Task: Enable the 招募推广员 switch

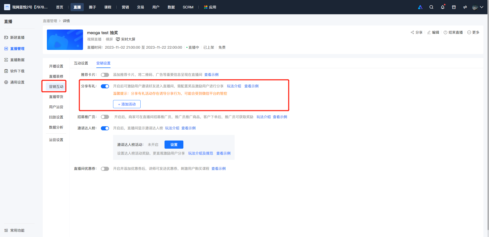Action: (105, 117)
